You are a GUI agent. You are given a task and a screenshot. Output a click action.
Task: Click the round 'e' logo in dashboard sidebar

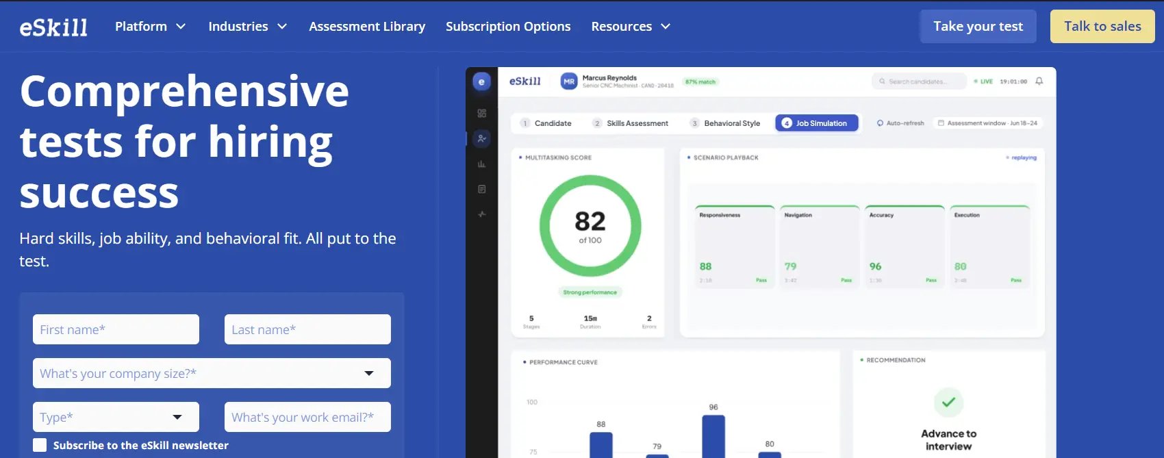point(481,81)
